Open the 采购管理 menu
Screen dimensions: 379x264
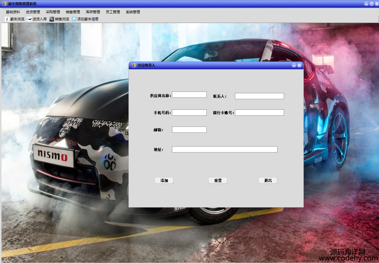(53, 12)
